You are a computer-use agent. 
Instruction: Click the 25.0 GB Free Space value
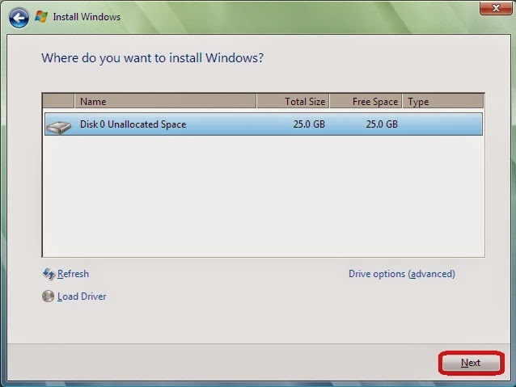click(382, 124)
